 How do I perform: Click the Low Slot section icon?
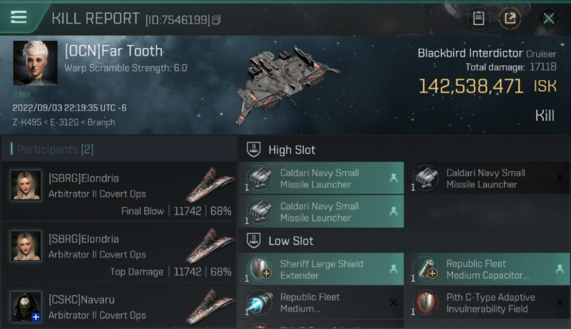pos(254,240)
